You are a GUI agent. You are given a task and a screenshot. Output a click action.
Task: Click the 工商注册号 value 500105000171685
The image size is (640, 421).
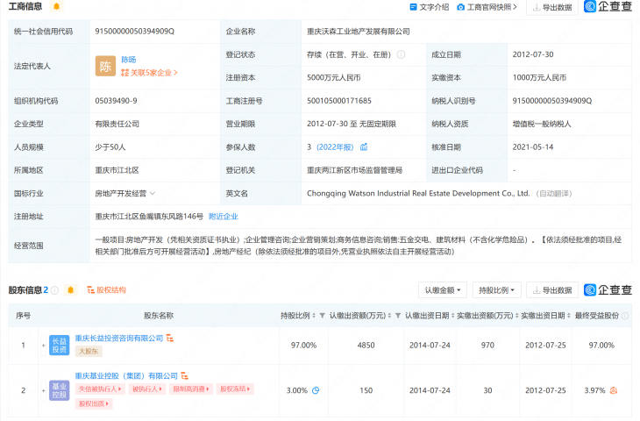[339, 101]
